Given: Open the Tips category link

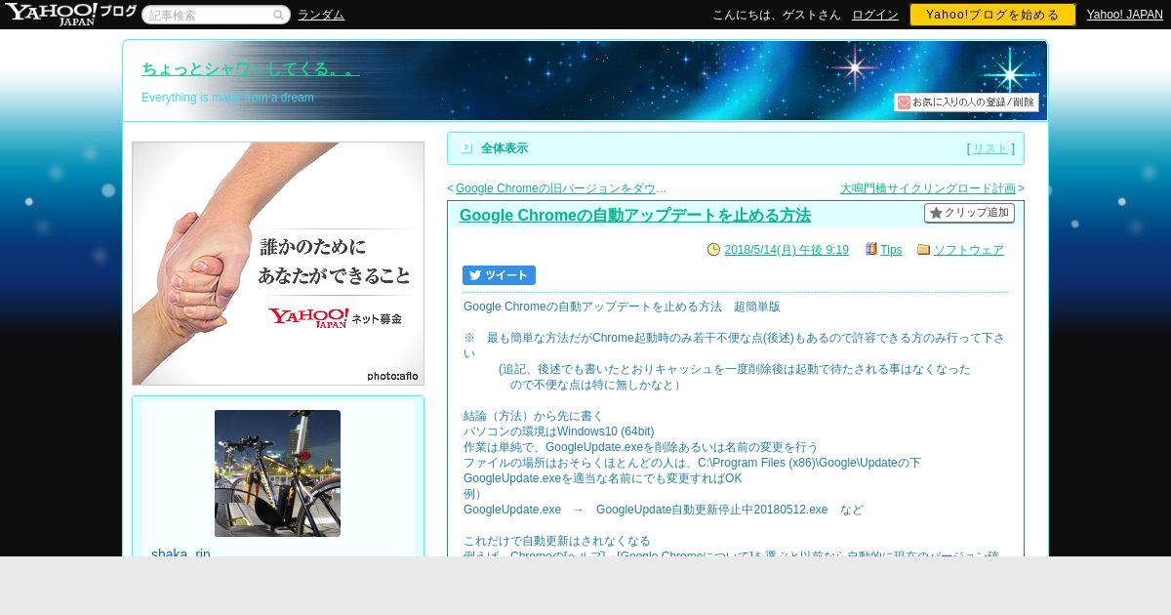Looking at the screenshot, I should 891,250.
